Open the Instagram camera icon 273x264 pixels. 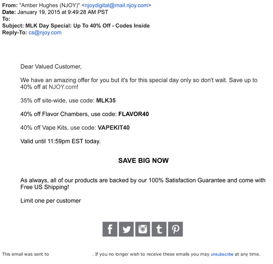[x=142, y=229]
